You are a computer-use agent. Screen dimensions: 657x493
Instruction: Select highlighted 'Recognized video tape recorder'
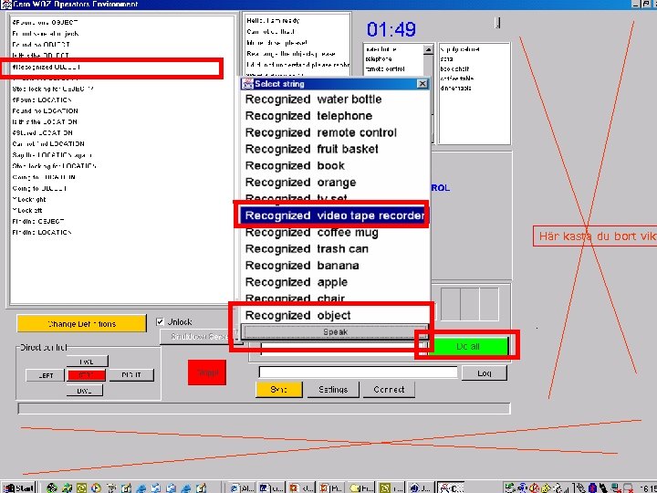tap(335, 215)
